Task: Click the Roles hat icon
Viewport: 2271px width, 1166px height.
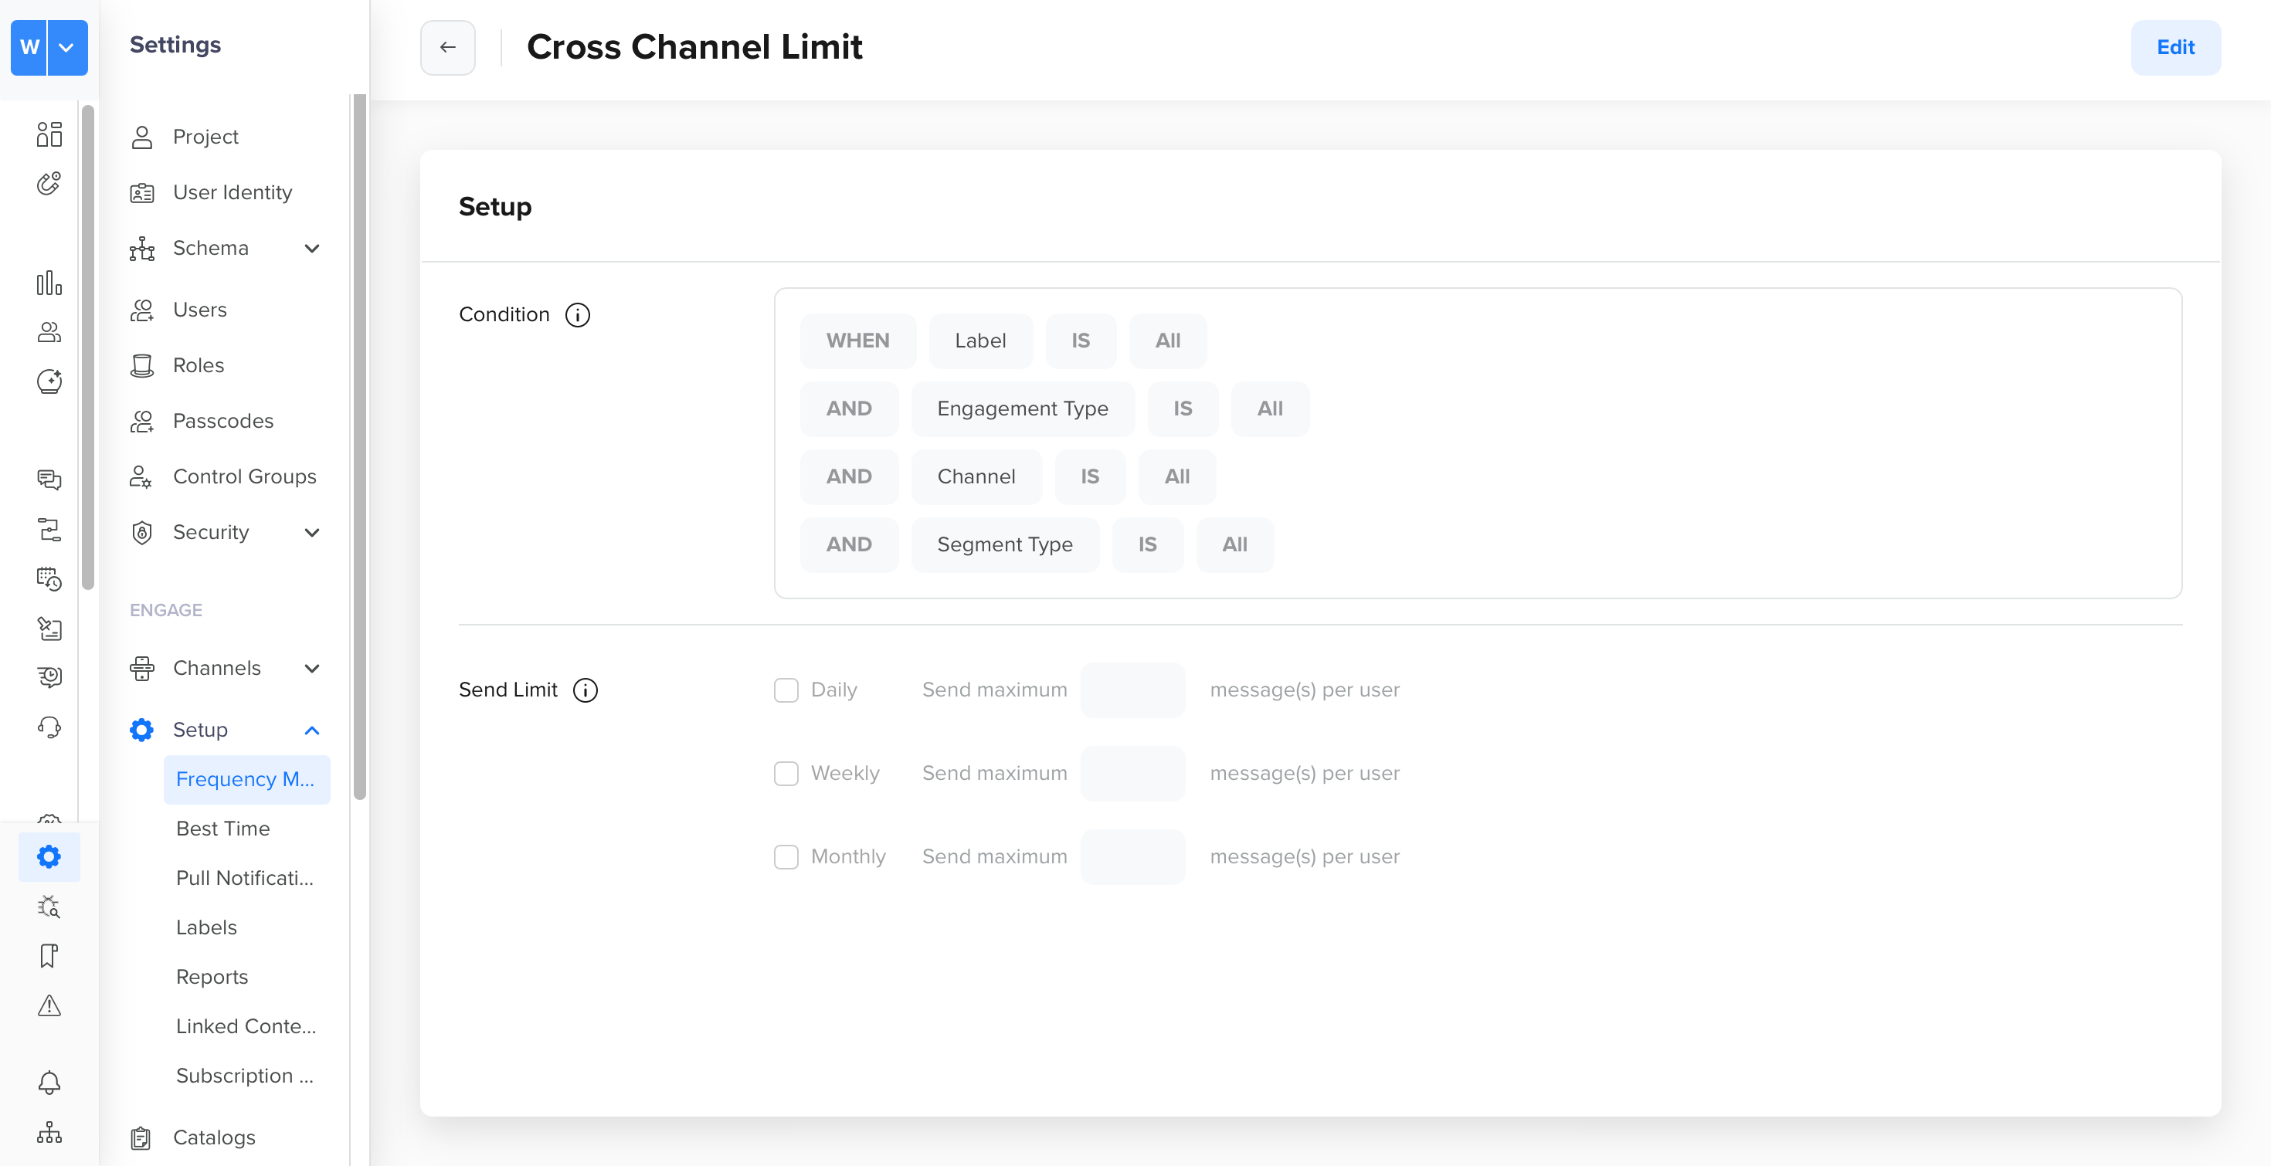Action: (x=142, y=365)
